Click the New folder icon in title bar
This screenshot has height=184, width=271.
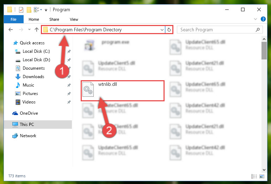tap(29, 9)
